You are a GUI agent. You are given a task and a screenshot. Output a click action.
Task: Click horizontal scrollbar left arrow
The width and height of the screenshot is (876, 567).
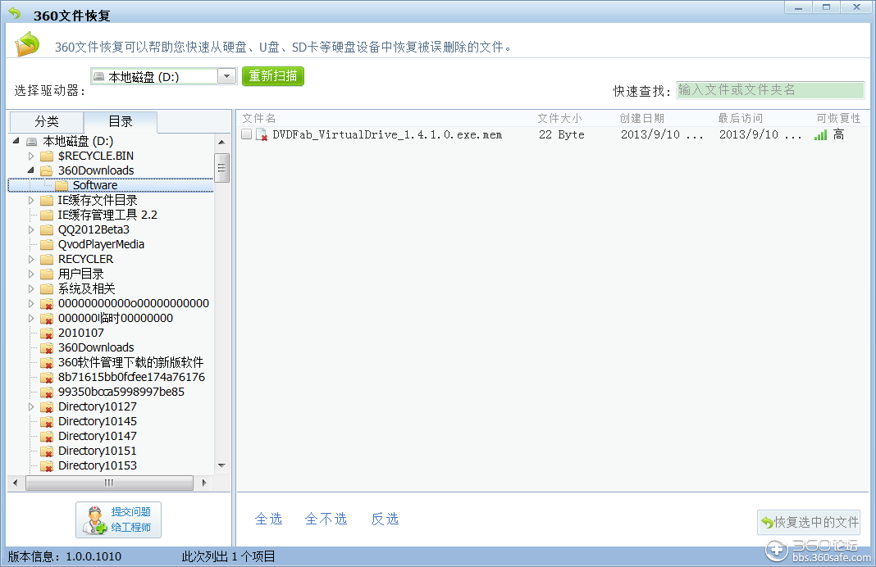click(15, 483)
